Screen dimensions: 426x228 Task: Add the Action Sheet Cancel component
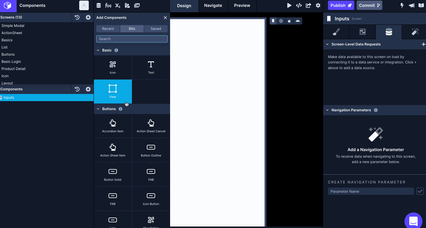pyautogui.click(x=151, y=126)
